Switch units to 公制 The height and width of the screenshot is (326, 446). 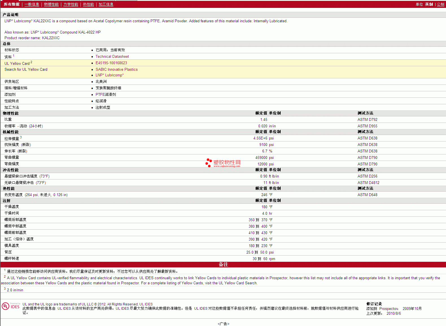[441, 5]
